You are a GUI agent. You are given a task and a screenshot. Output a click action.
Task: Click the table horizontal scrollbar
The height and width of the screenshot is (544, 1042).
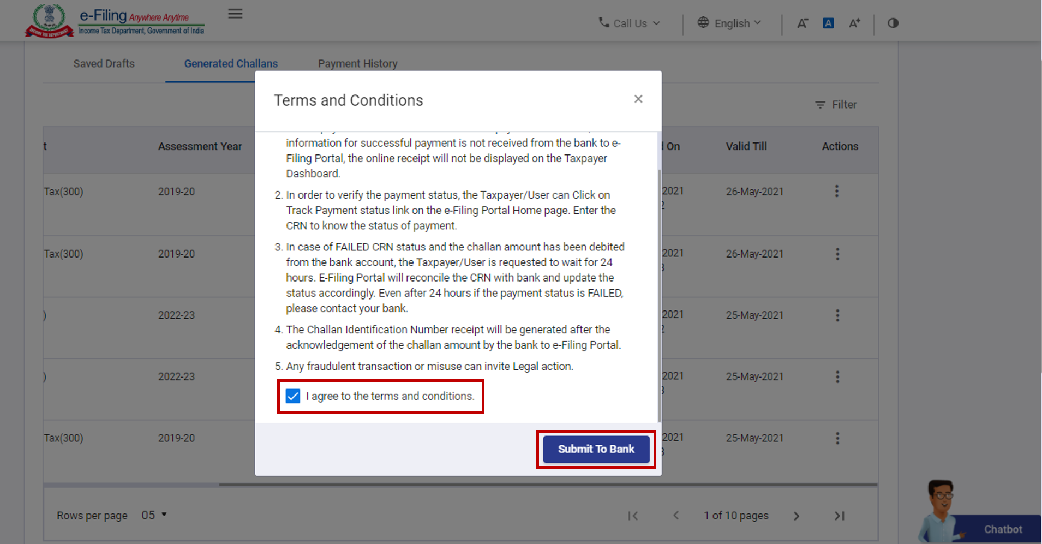[548, 484]
